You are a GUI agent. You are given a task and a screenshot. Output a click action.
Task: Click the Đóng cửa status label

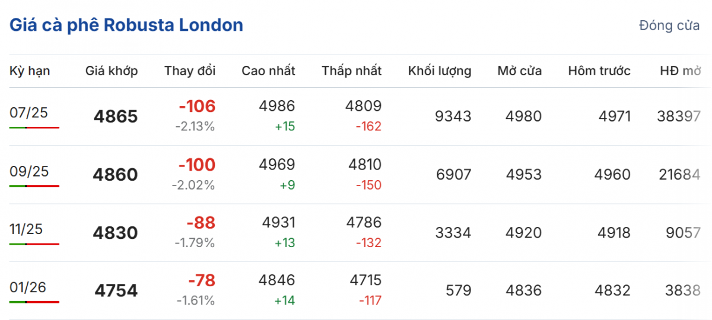669,26
